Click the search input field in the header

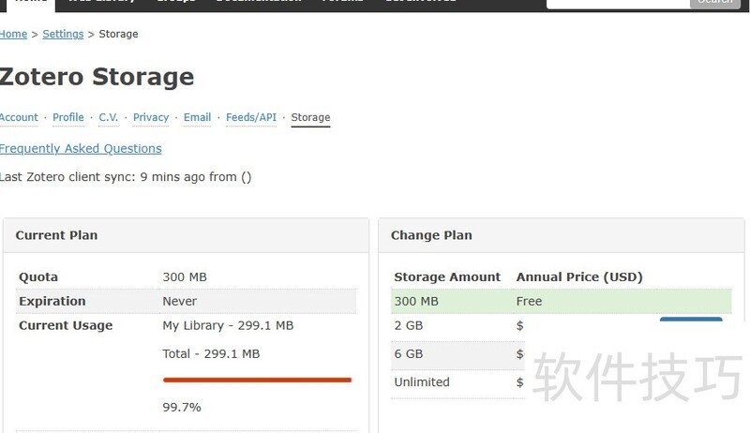(617, 2)
